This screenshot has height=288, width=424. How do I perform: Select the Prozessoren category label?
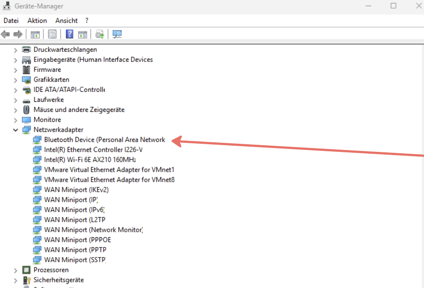point(51,270)
